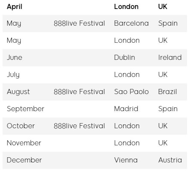This screenshot has height=171, width=190.
Task: Click the Austria country cell
Action: pyautogui.click(x=170, y=160)
